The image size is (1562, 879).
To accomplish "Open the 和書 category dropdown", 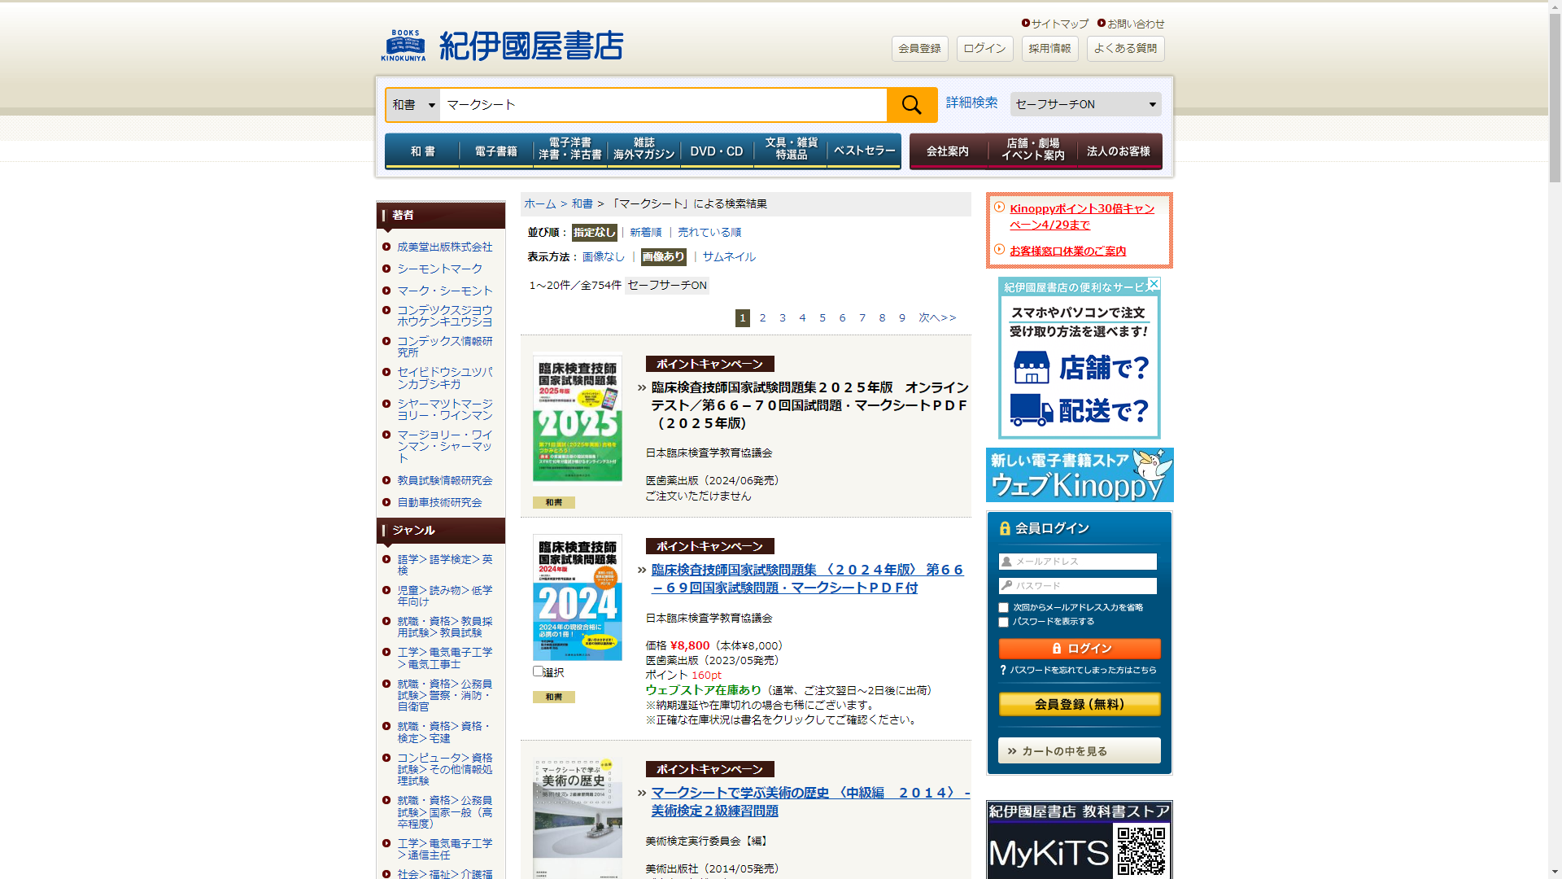I will click(x=413, y=105).
